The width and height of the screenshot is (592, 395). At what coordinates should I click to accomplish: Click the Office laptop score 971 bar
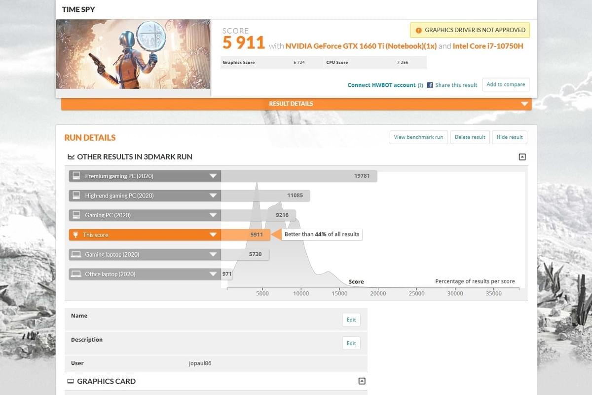pos(226,274)
